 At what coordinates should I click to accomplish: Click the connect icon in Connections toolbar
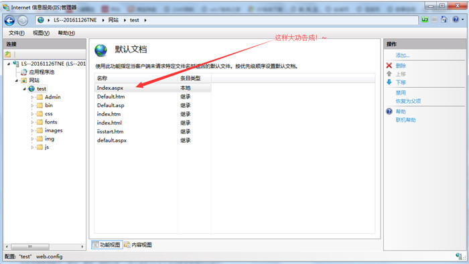[8, 54]
